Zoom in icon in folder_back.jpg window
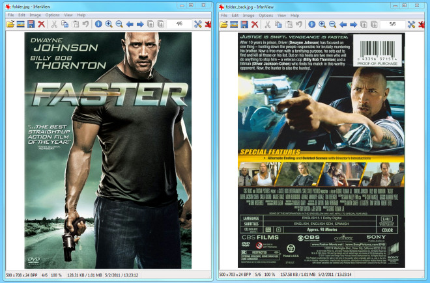 pos(322,24)
